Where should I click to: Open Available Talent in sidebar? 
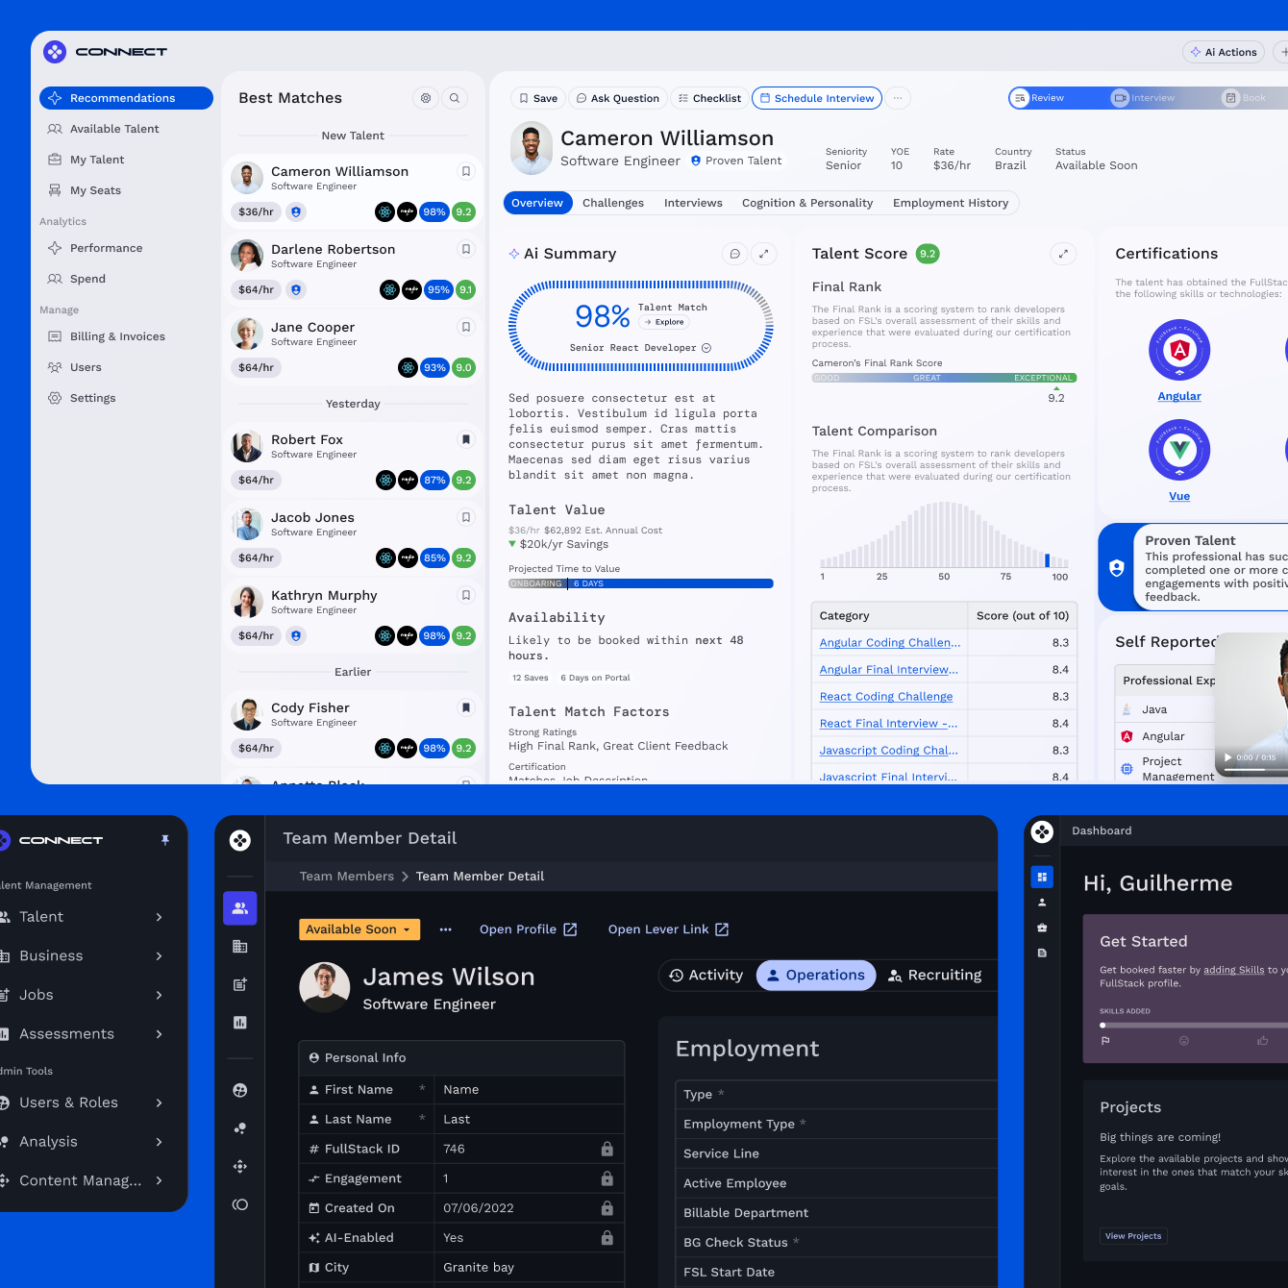tap(126, 129)
